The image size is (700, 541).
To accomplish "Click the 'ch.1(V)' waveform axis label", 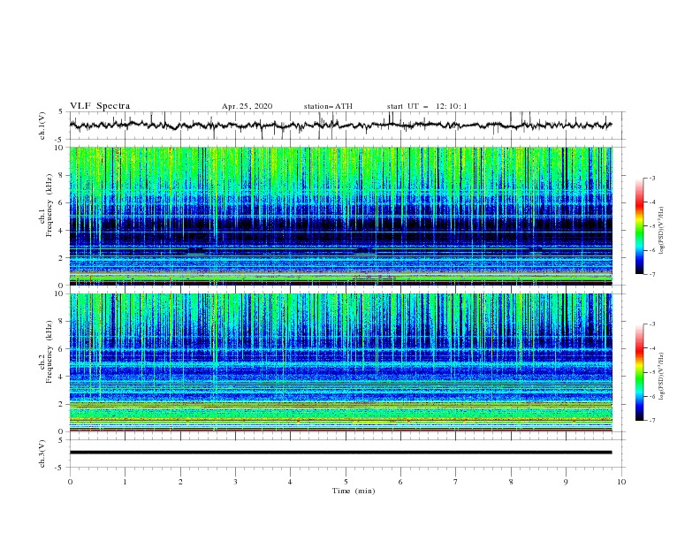I will pyautogui.click(x=42, y=126).
